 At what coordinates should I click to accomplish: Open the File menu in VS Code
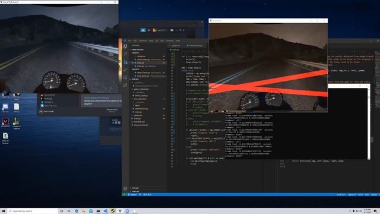[x=129, y=41]
